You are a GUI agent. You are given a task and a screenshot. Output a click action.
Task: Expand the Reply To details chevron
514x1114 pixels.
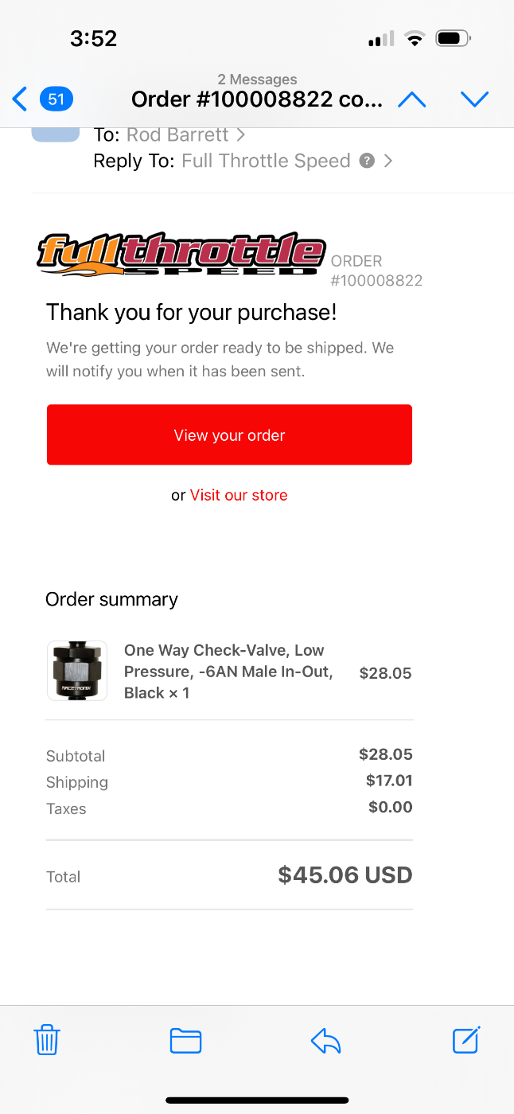tap(388, 161)
